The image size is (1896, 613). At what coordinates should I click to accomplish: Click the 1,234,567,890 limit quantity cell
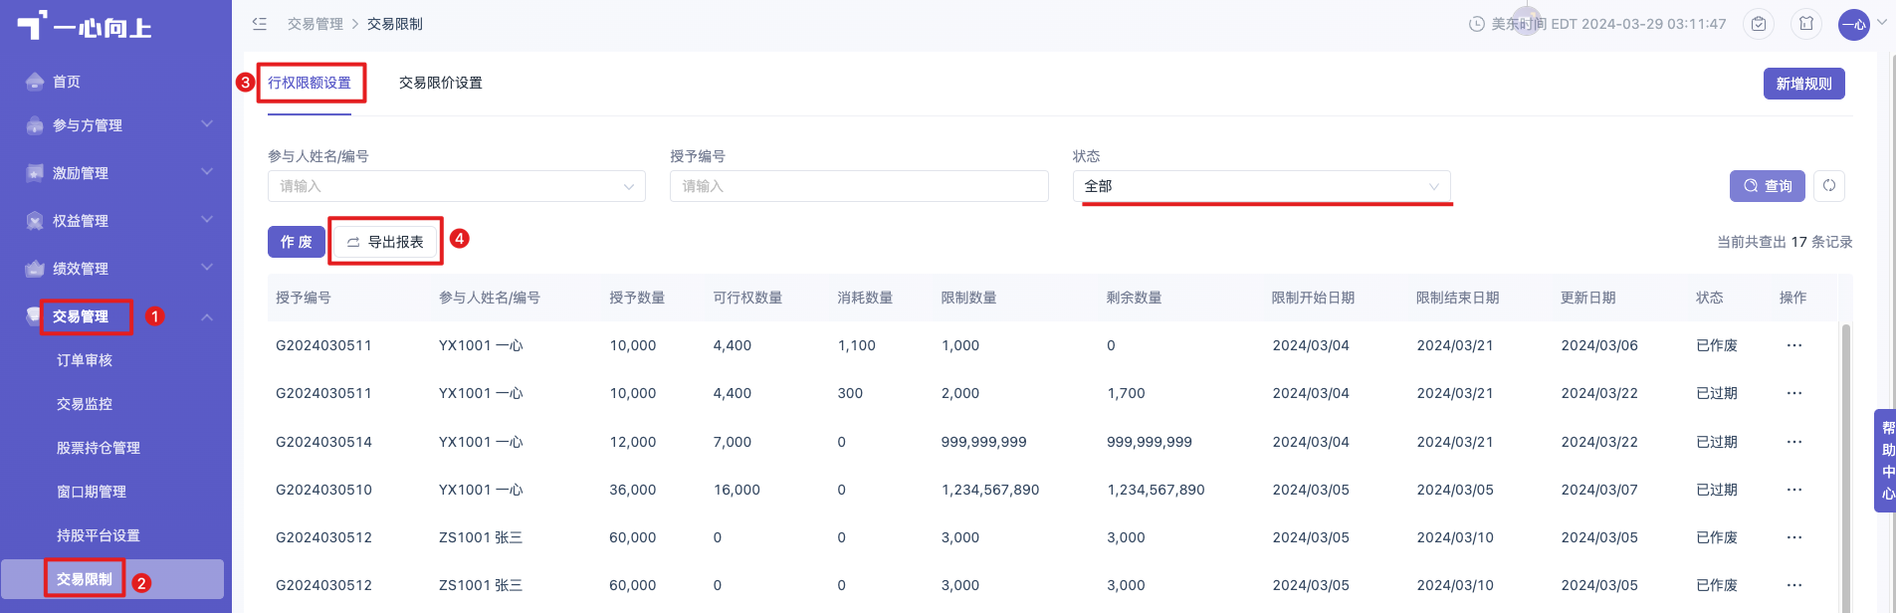(990, 490)
